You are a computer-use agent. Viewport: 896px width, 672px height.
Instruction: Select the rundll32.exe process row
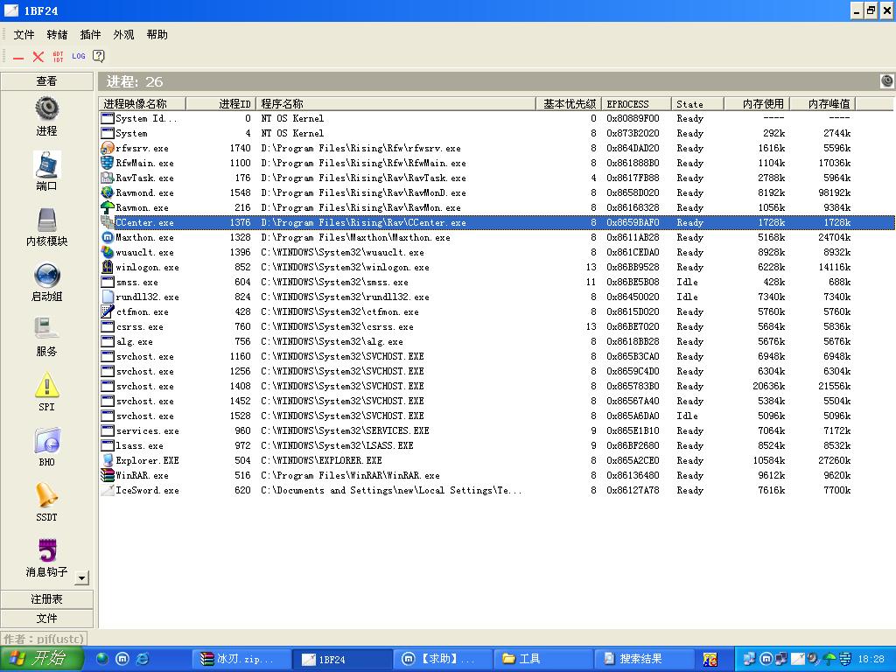[497, 297]
